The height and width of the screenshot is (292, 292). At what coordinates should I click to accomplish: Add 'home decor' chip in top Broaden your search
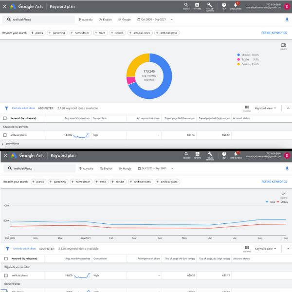(80, 33)
